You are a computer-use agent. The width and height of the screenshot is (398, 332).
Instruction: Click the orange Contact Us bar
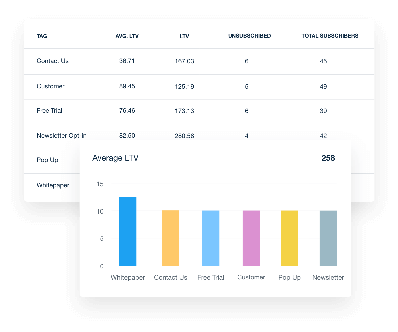click(x=170, y=237)
